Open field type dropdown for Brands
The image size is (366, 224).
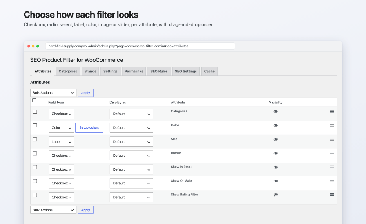[61, 156]
